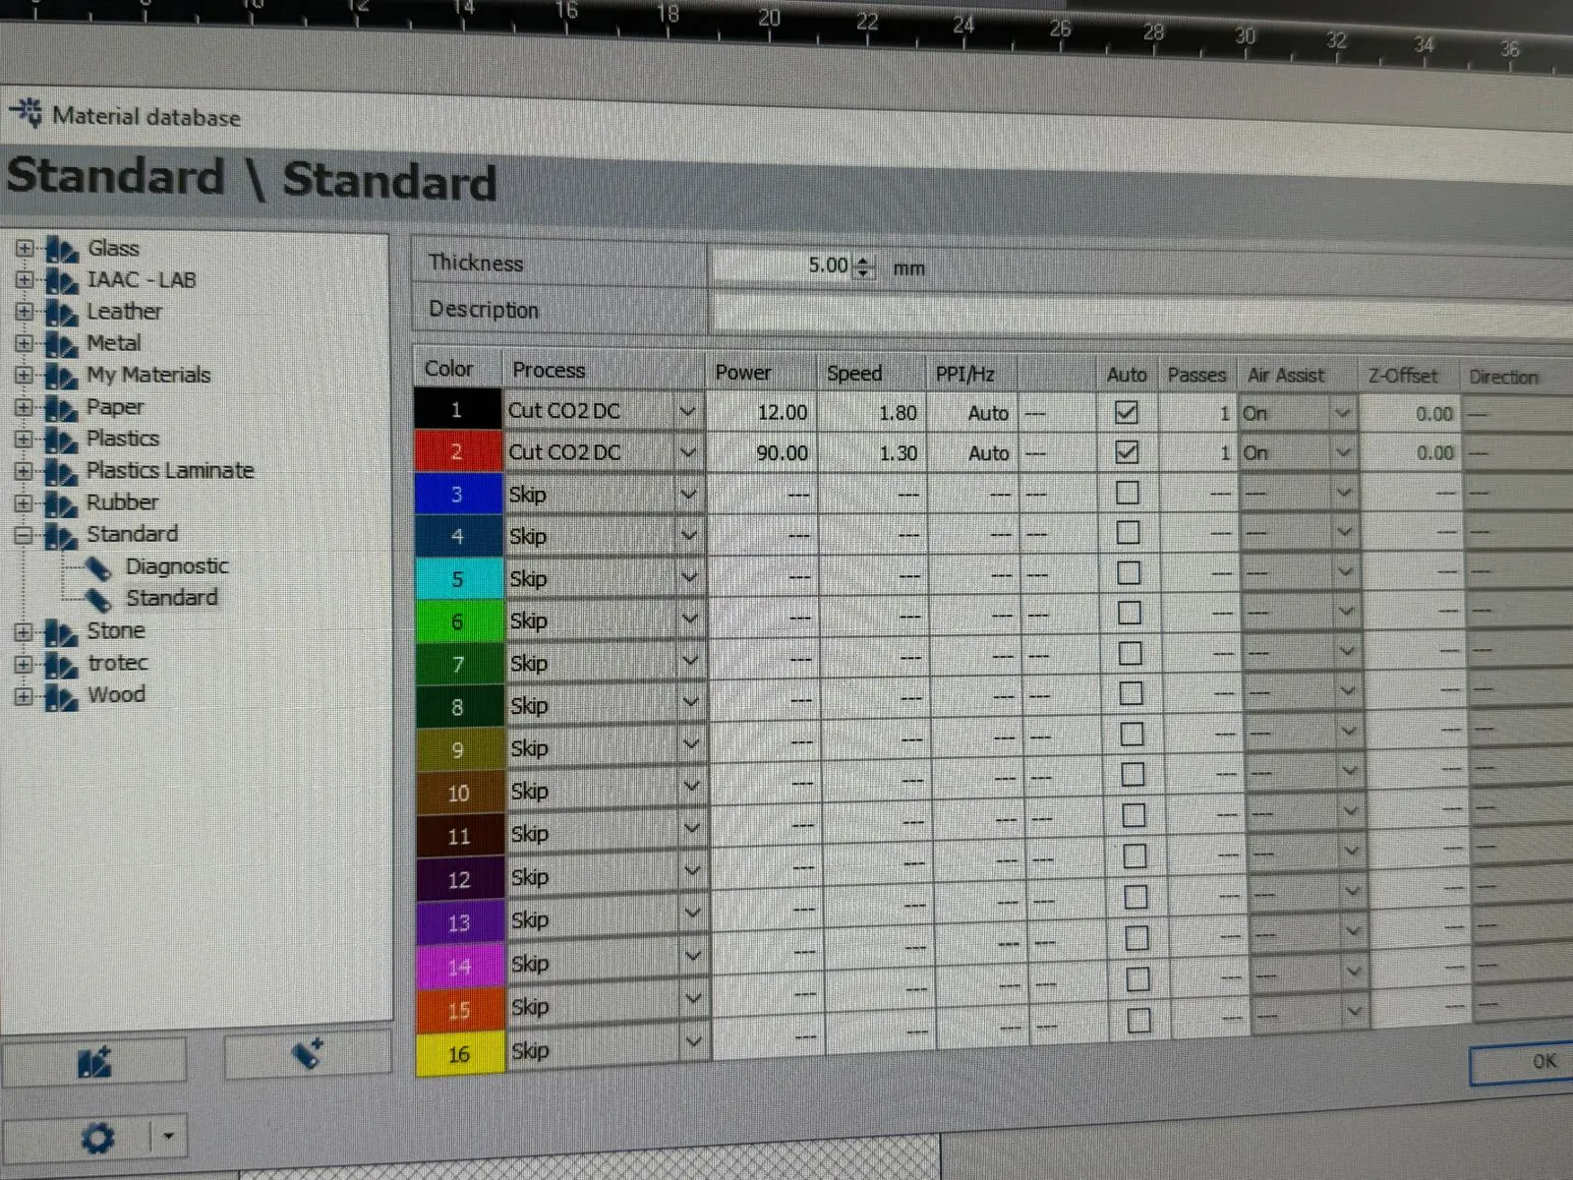
Task: Click the Paper material folder icon
Action: pyautogui.click(x=61, y=408)
